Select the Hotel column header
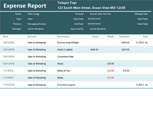This screenshot has width=153, height=117. (95, 36)
